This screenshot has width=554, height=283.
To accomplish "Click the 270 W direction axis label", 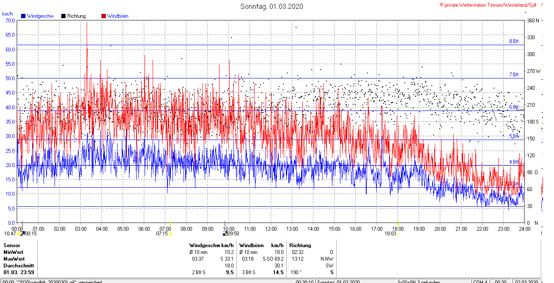I will click(x=534, y=71).
